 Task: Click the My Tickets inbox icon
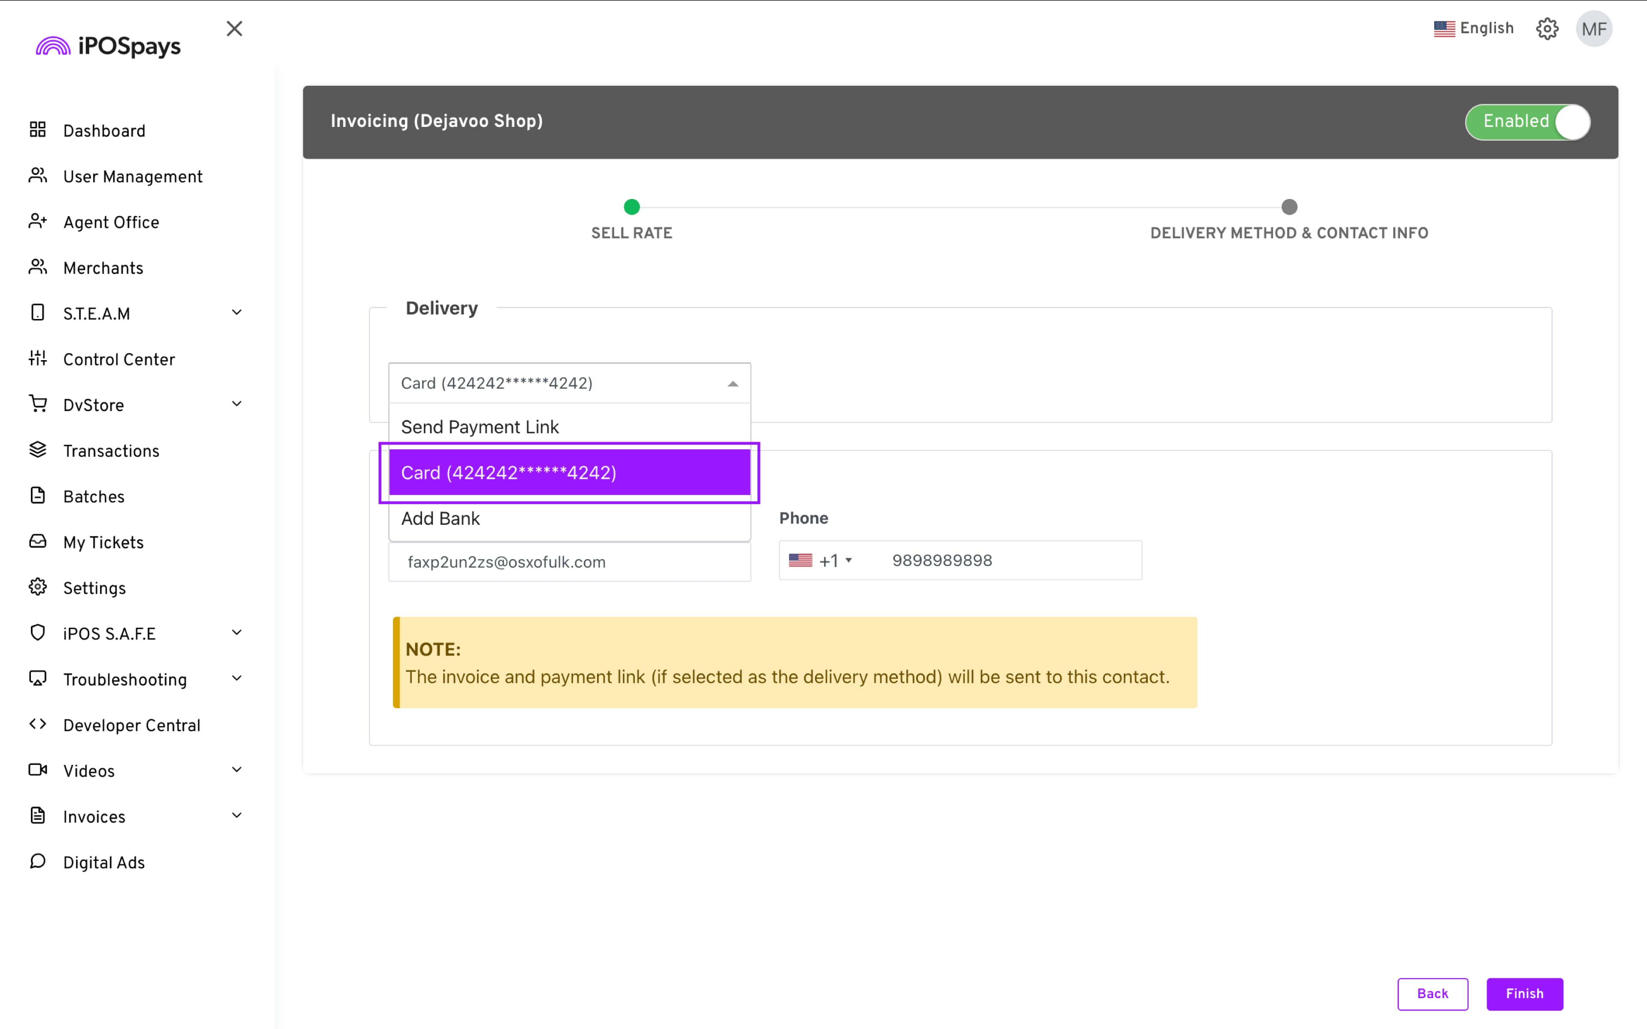pyautogui.click(x=37, y=541)
